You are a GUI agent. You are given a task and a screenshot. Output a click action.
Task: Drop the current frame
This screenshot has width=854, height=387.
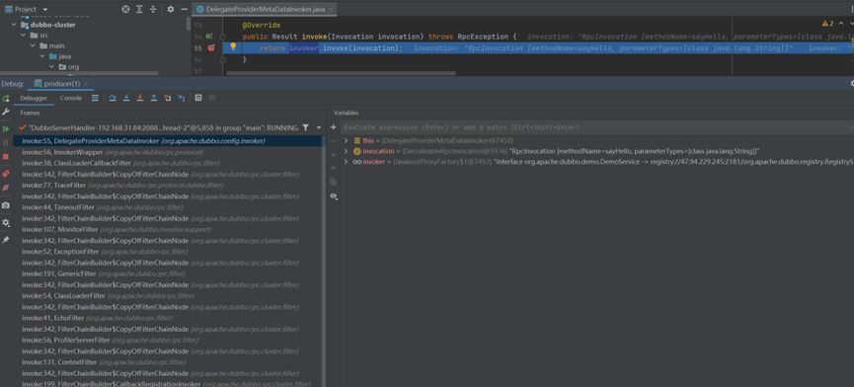tap(167, 98)
